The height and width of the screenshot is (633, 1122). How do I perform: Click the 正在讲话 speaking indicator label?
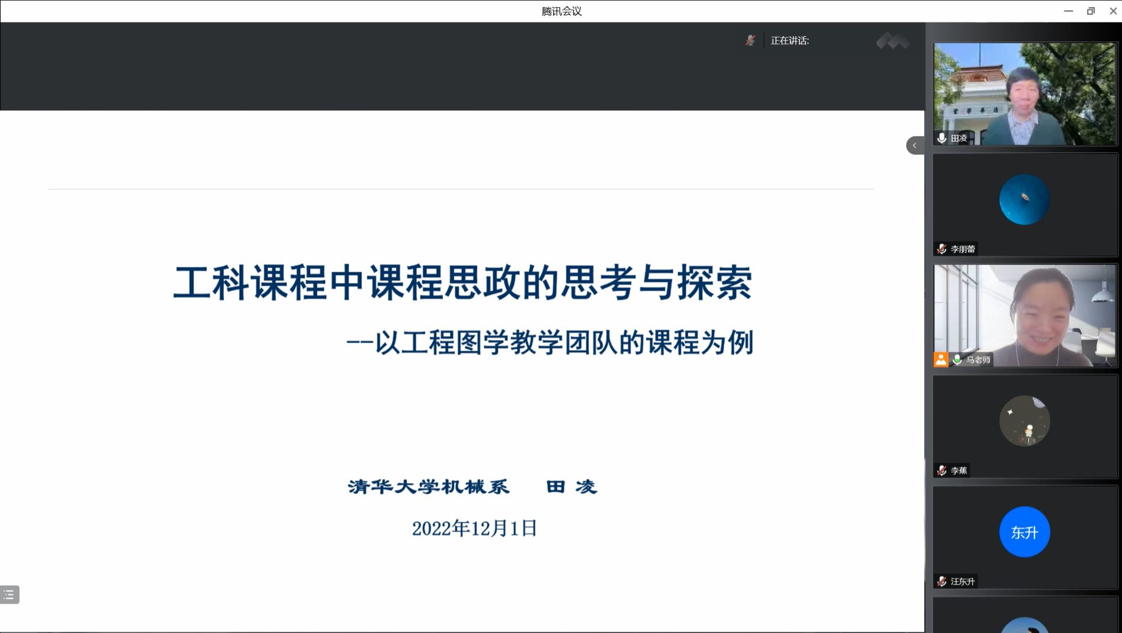(790, 40)
